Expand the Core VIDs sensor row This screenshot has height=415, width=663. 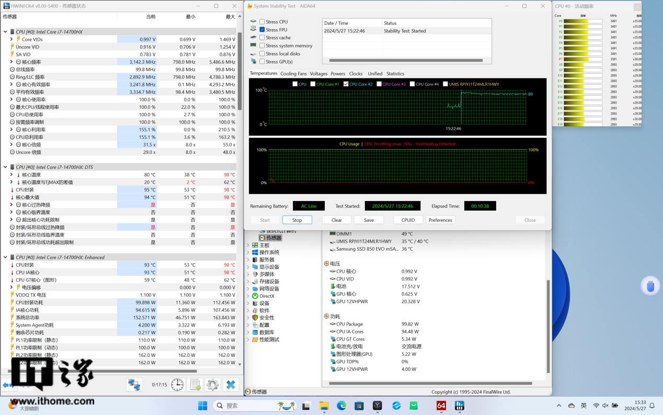pos(12,39)
